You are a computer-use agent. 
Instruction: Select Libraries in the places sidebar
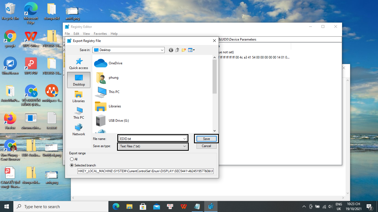[x=79, y=97]
